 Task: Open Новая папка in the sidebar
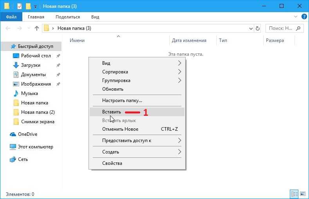pos(34,103)
